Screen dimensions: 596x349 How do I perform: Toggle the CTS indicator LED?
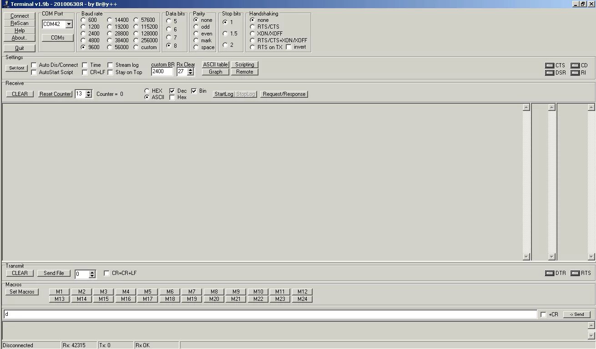[x=550, y=65]
